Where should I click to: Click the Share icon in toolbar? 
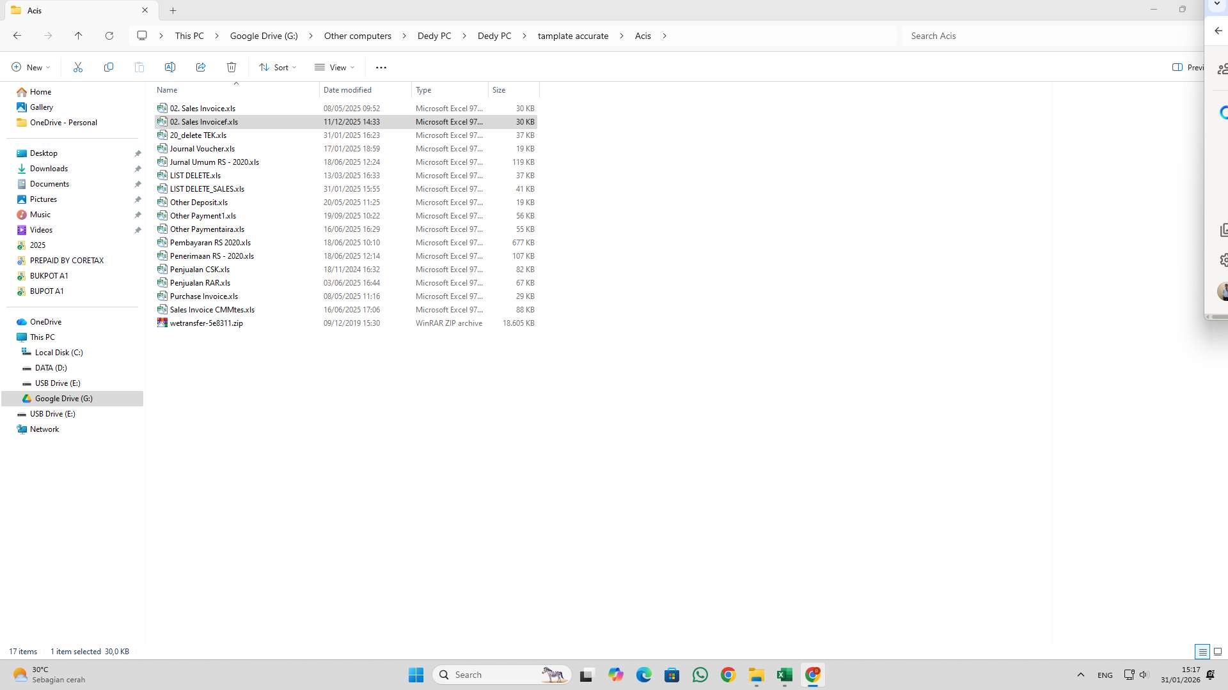(x=201, y=67)
